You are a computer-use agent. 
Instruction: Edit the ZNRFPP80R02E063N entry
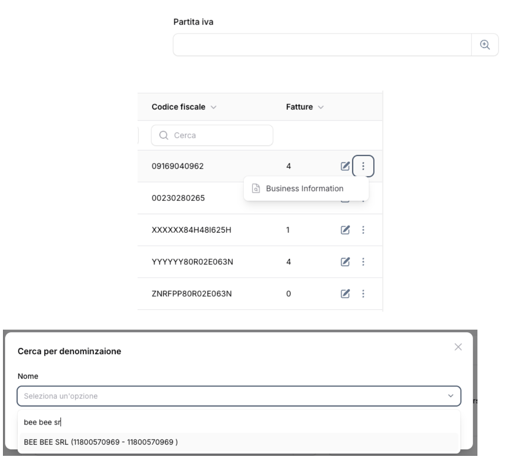(345, 294)
